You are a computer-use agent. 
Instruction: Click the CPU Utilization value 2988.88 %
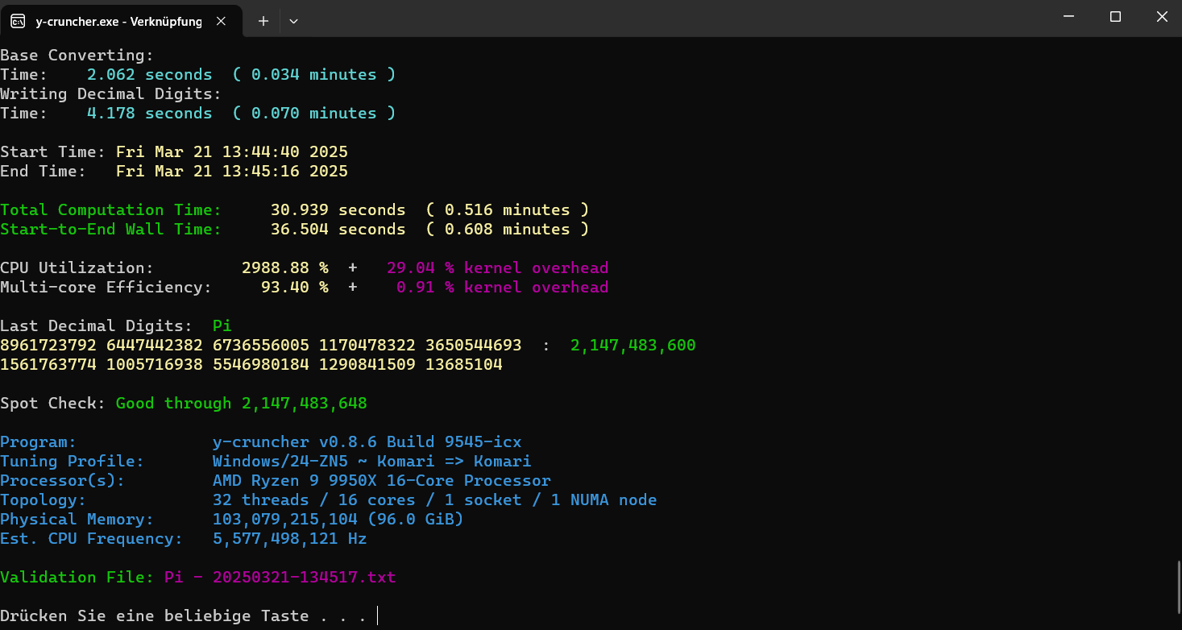click(284, 268)
